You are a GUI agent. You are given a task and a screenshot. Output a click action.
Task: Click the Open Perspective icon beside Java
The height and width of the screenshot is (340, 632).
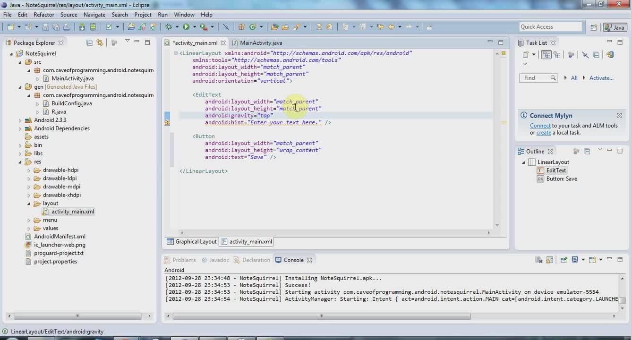point(594,27)
